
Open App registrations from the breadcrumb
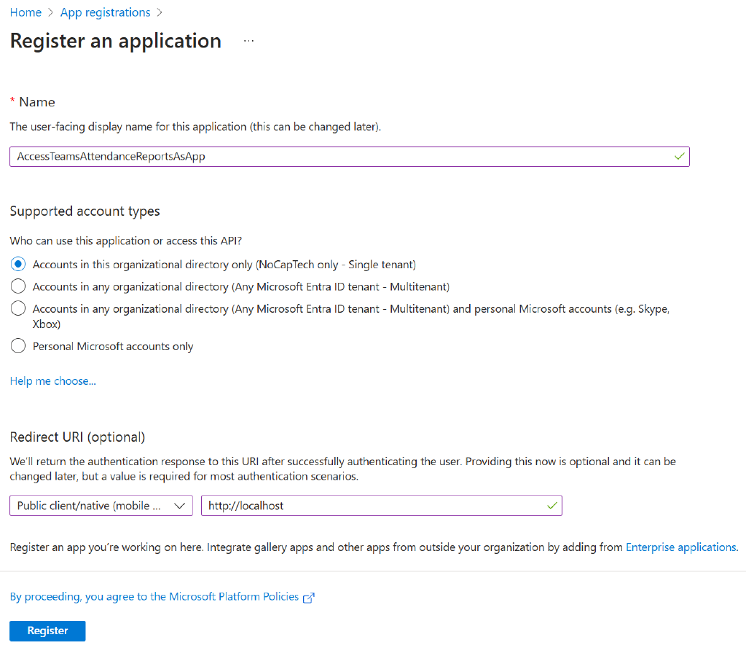point(105,12)
